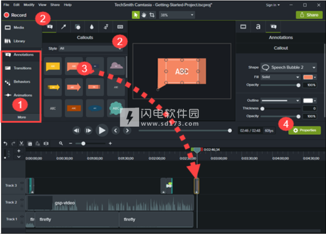This screenshot has width=326, height=234.
Task: Step to previous frame
Action: point(77,130)
